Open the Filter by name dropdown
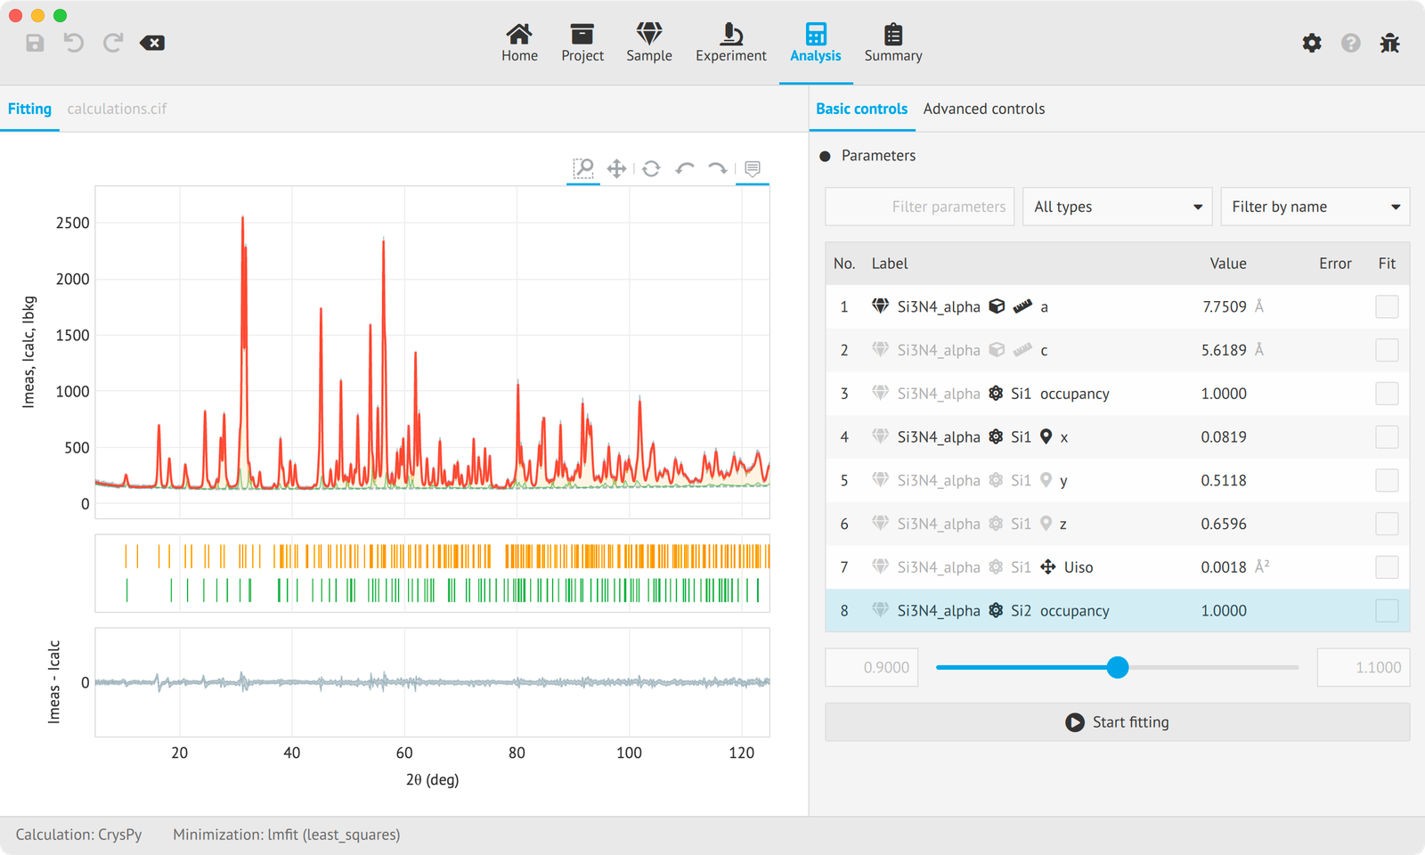The height and width of the screenshot is (855, 1425). [x=1315, y=207]
